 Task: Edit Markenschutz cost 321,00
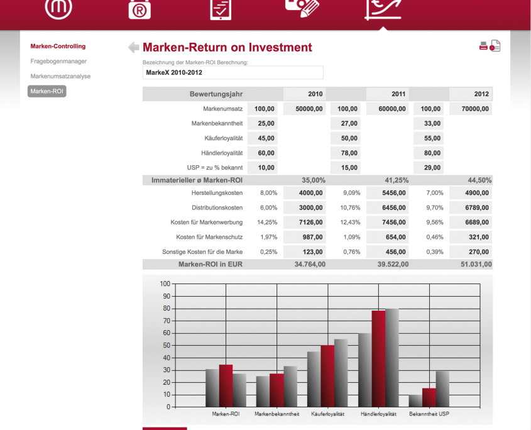[x=471, y=237]
